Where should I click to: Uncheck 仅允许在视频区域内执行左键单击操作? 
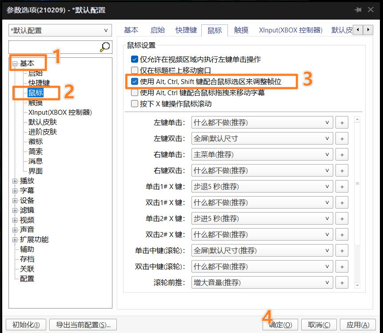(x=135, y=59)
